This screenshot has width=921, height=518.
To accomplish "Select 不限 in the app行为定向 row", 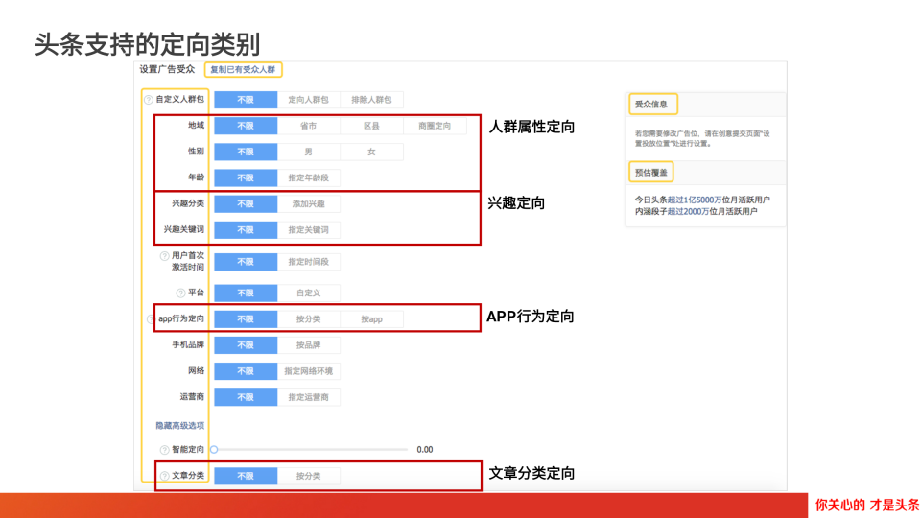I will click(246, 318).
